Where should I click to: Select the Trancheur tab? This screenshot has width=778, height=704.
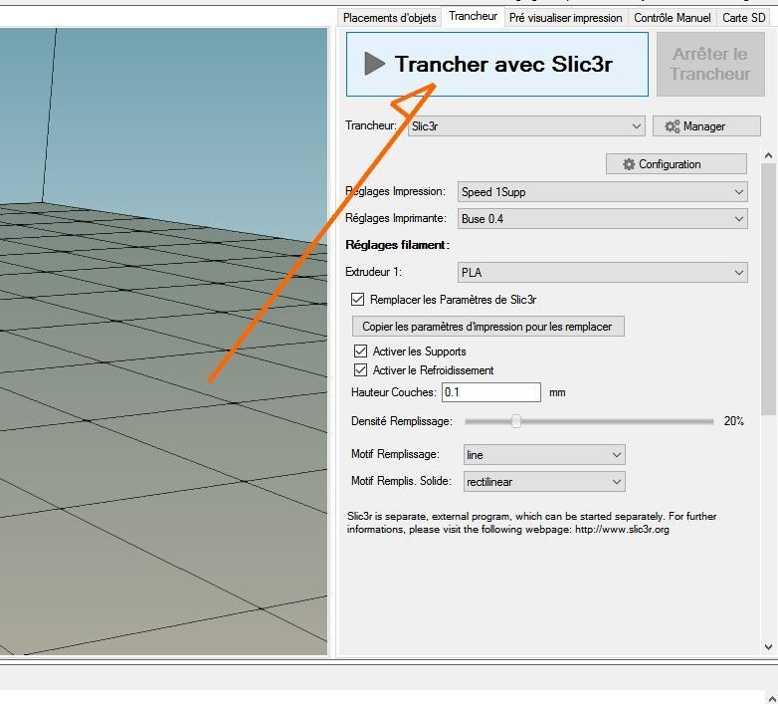coord(473,16)
